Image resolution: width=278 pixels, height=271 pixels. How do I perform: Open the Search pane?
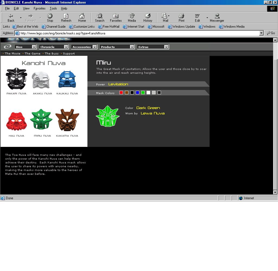[100, 18]
